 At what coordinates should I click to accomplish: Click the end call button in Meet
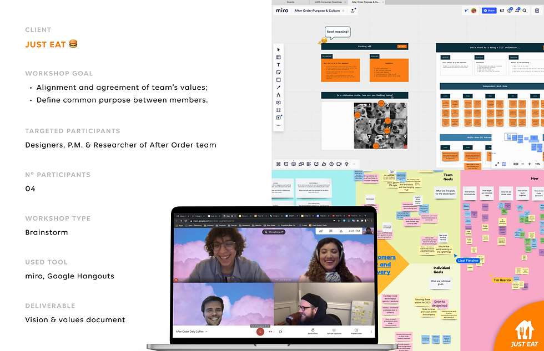(x=270, y=332)
